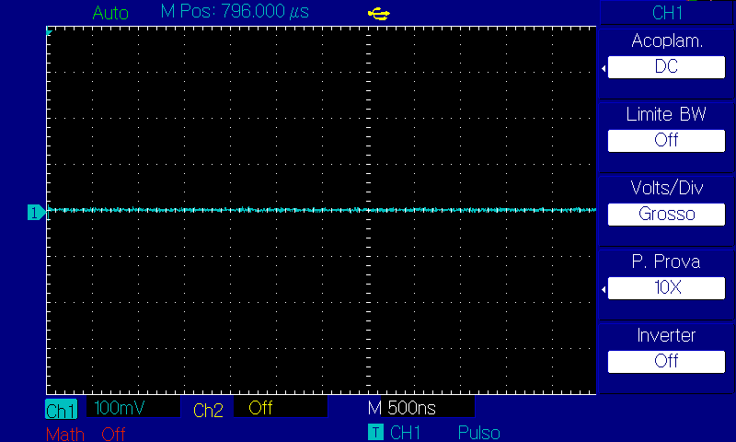Viewport: 736px width, 442px height.
Task: Click the channel 1 ground level marker
Action: (x=36, y=213)
